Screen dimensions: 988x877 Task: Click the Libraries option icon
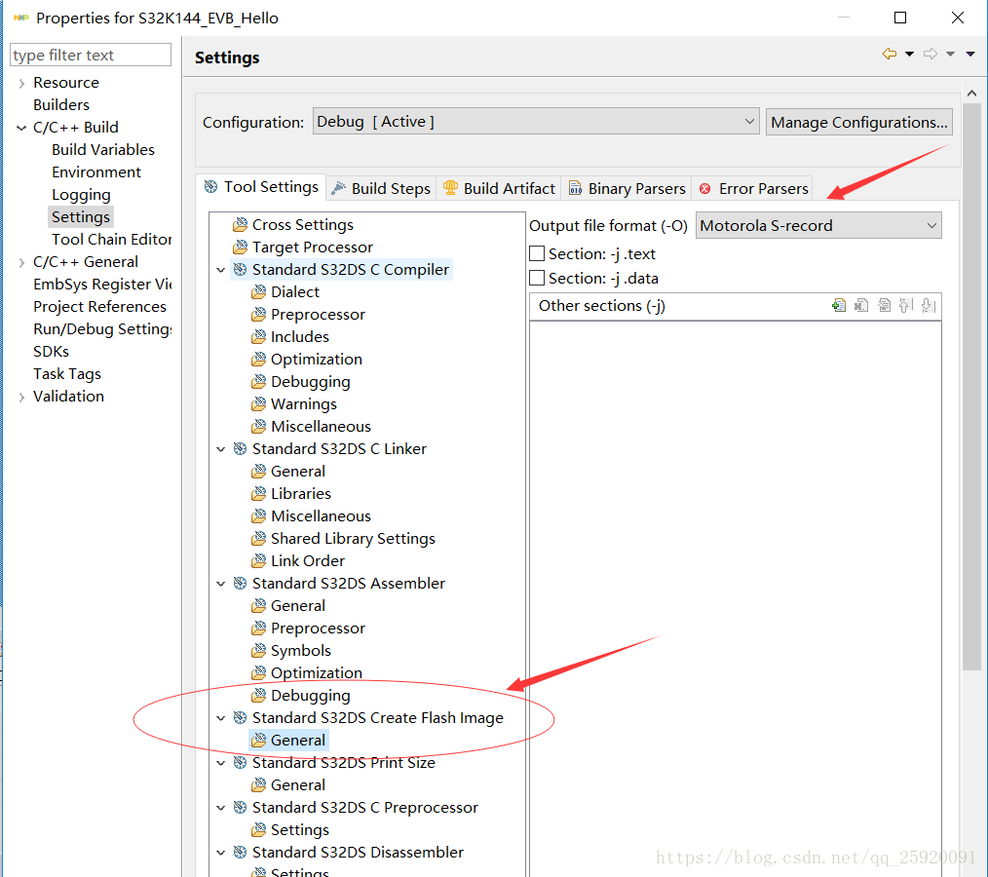(258, 494)
